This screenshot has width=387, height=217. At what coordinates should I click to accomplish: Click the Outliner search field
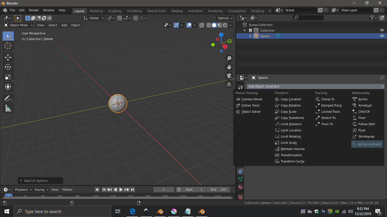(308, 18)
